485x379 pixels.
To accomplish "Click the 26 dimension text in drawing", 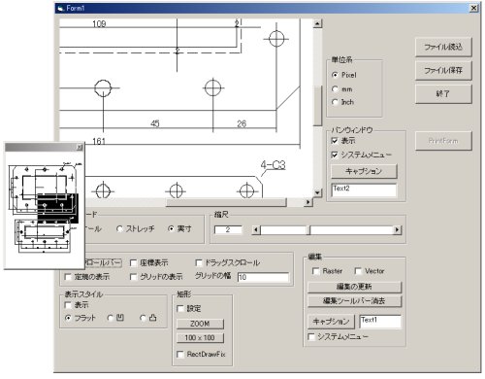I will [x=242, y=123].
